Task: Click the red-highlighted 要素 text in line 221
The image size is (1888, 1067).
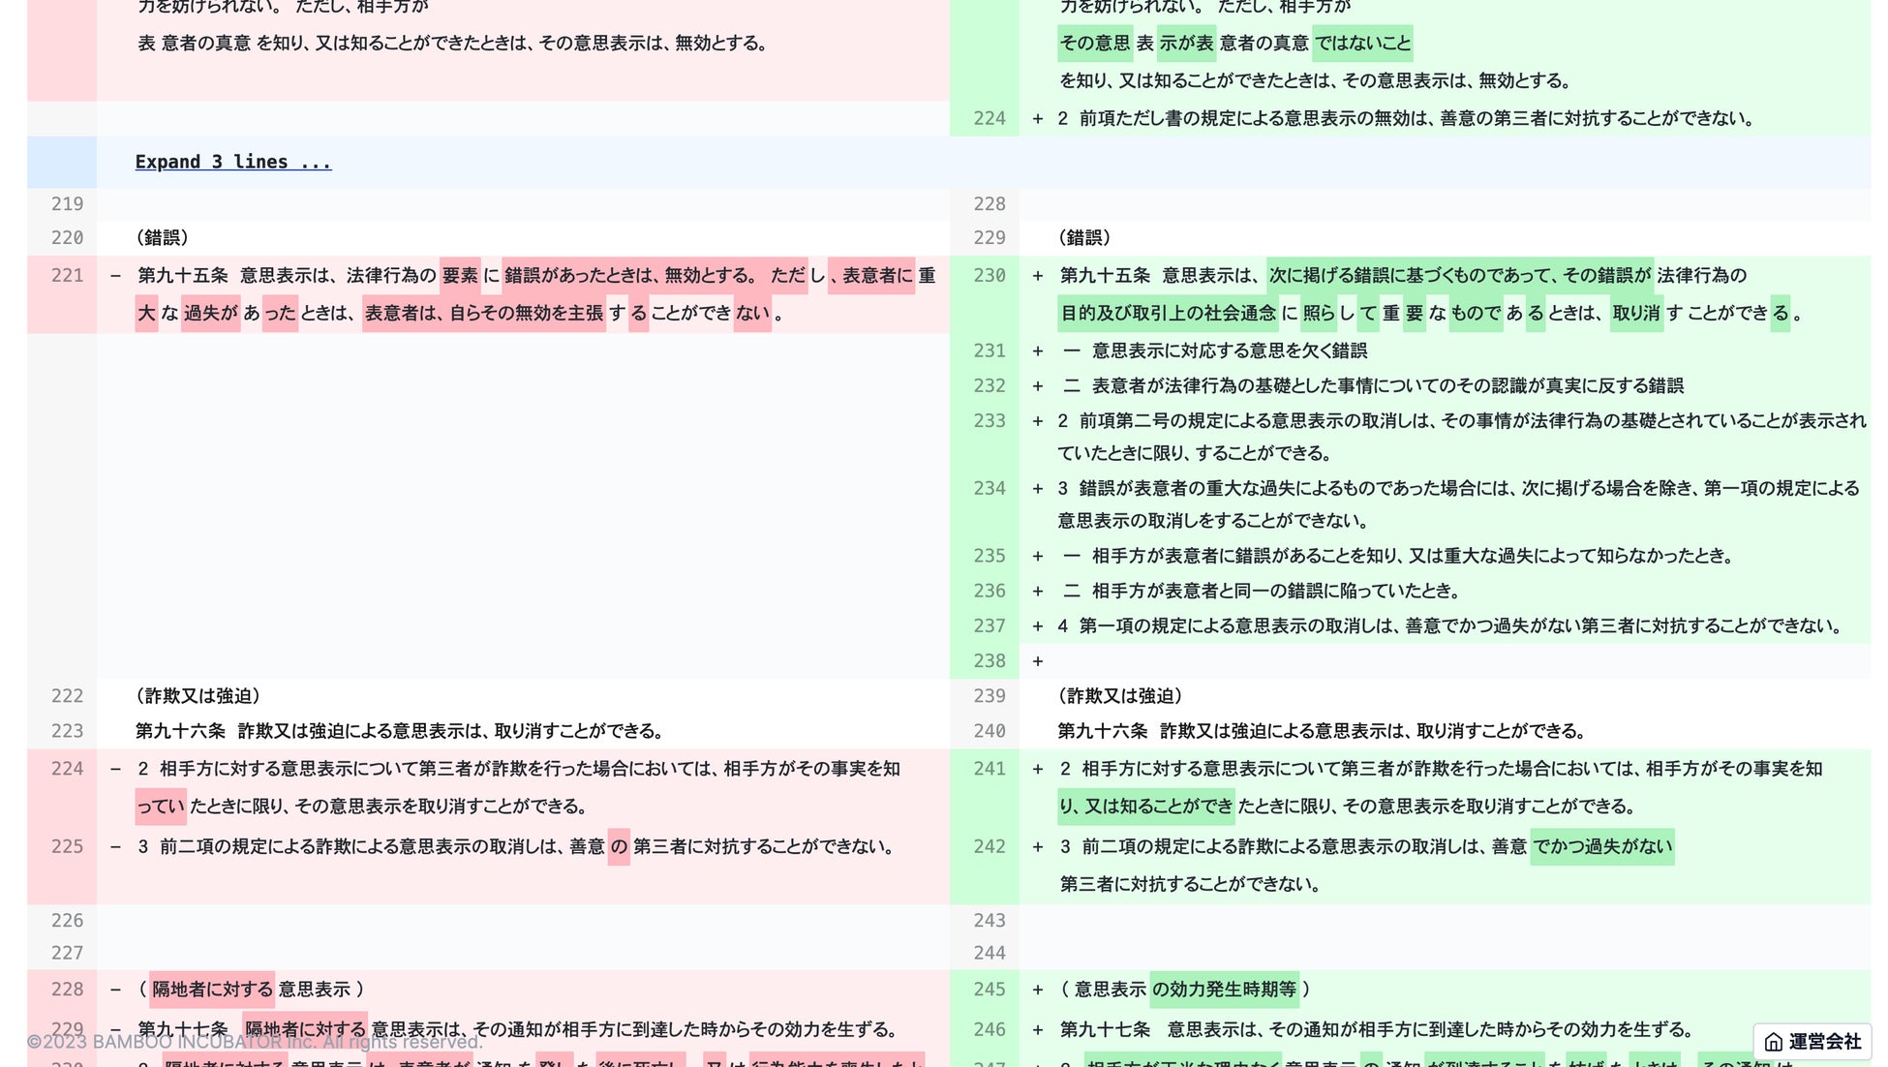Action: tap(460, 276)
